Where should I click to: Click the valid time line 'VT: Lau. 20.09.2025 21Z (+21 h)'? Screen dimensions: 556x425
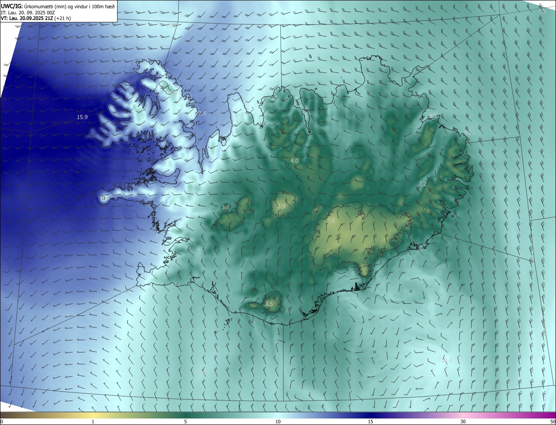(x=36, y=19)
